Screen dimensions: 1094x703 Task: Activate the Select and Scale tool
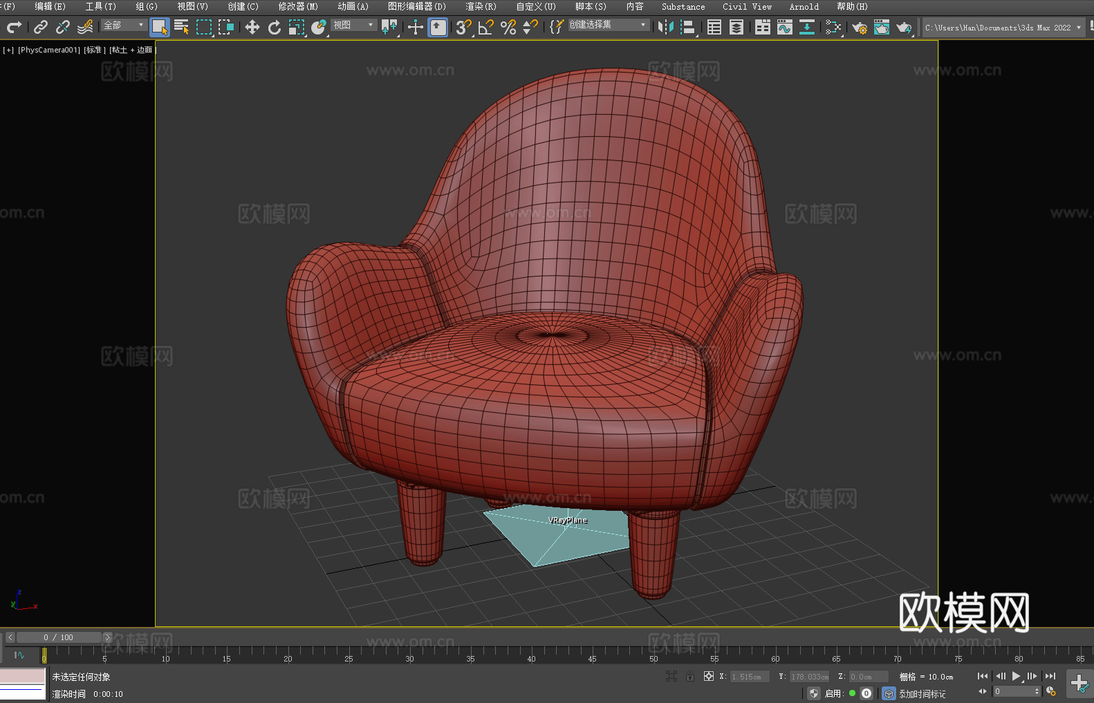tap(297, 27)
